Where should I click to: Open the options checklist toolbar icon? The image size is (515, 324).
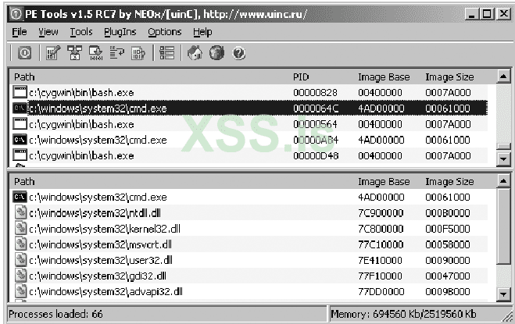pyautogui.click(x=167, y=53)
